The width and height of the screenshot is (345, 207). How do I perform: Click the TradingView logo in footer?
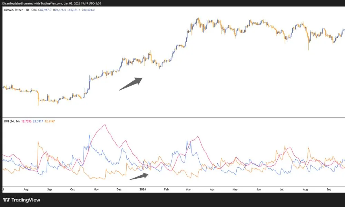coord(21,200)
